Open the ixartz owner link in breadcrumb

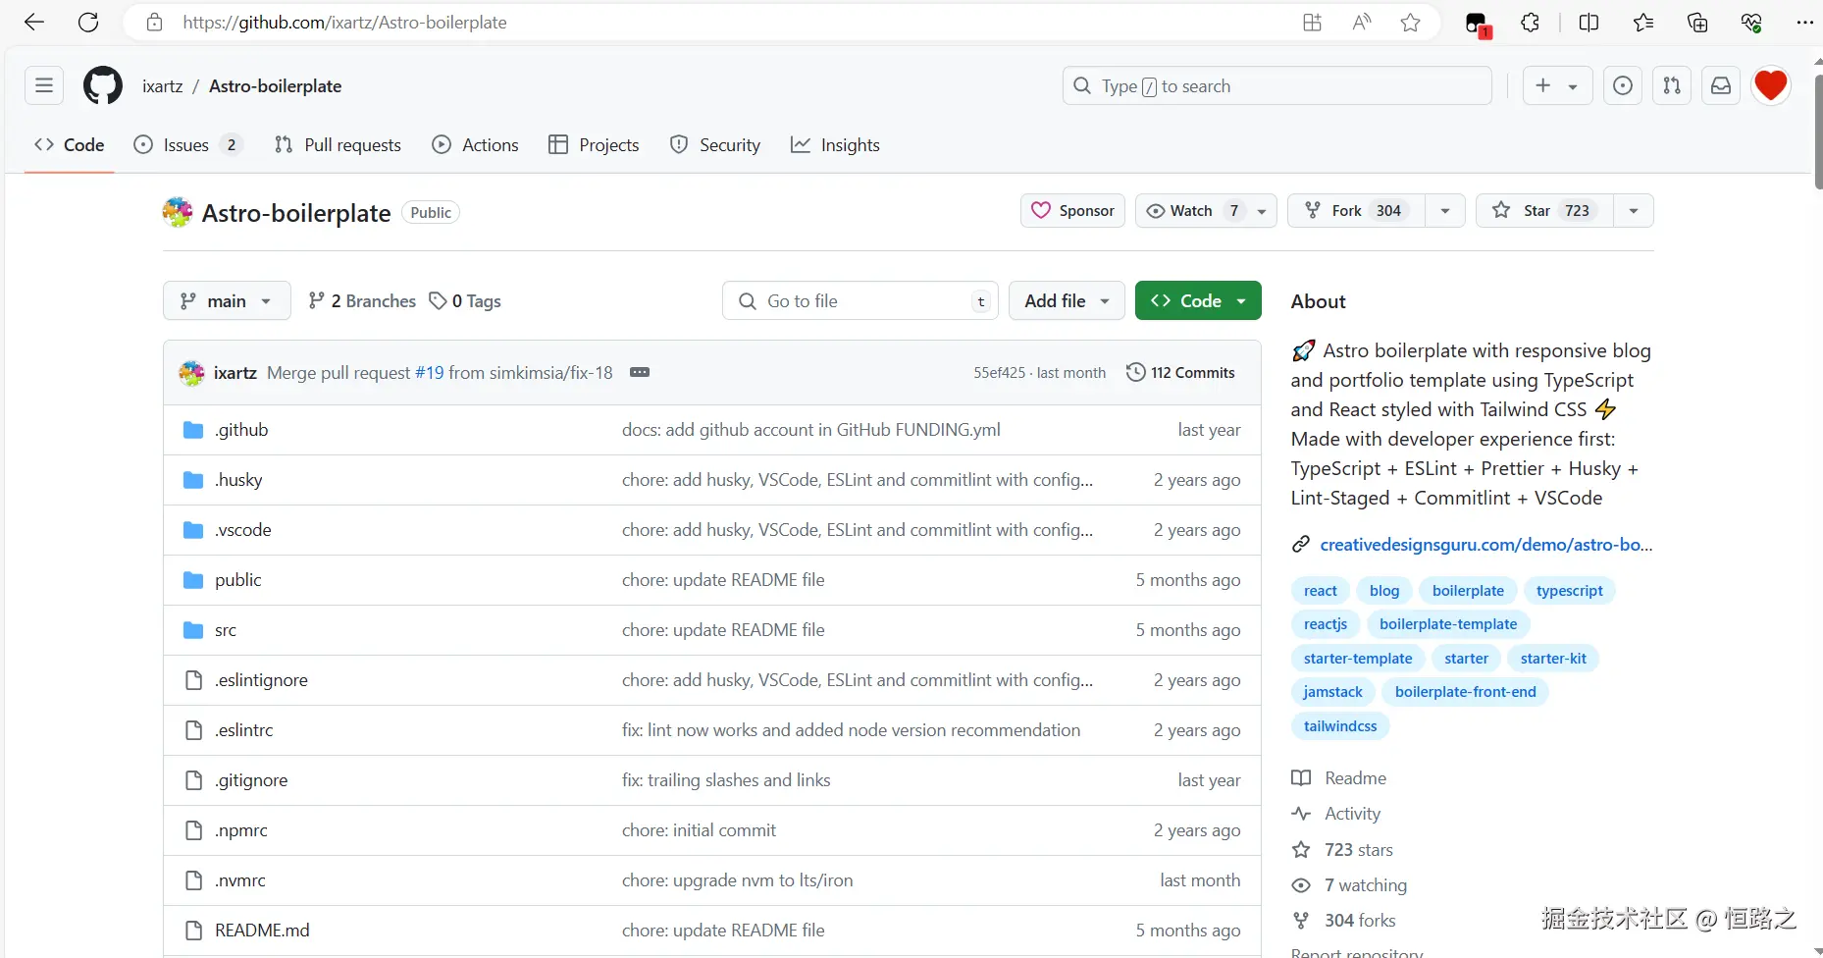coord(163,86)
